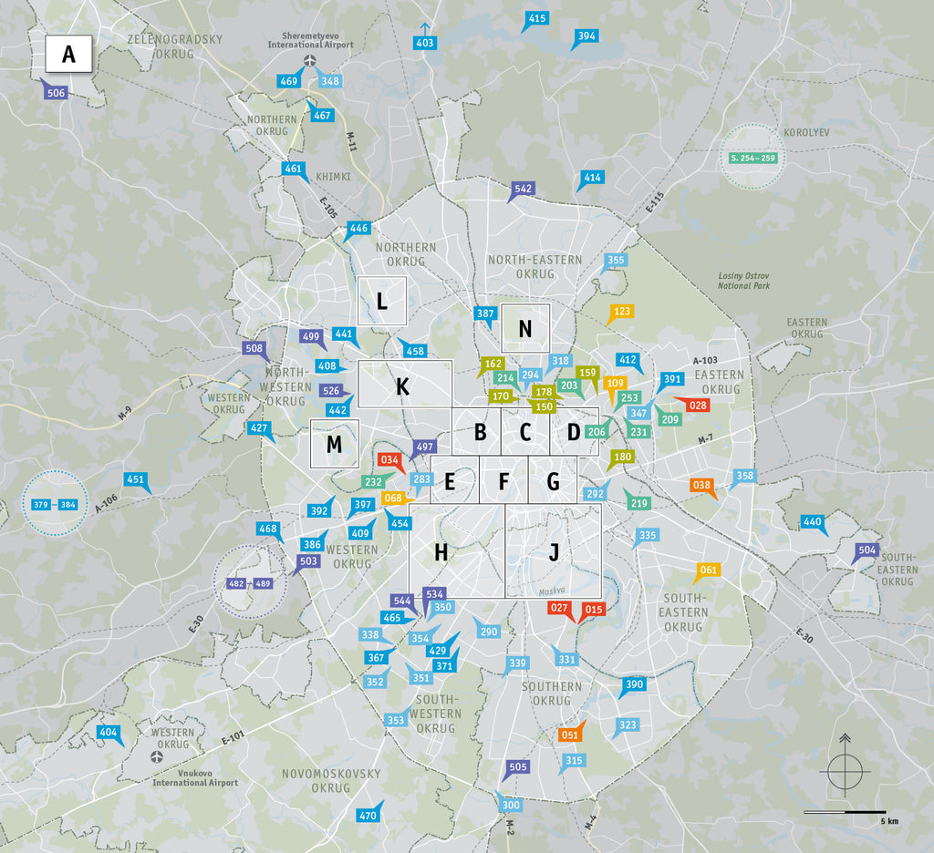Image resolution: width=934 pixels, height=853 pixels.
Task: Select map section H area
Action: pos(442,552)
